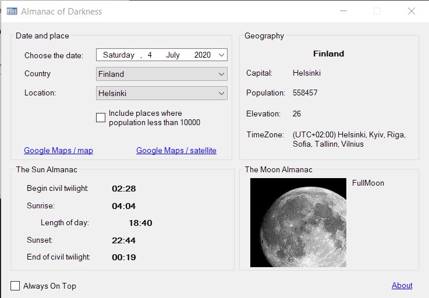429x298 pixels.
Task: Select the year 2020 in the date field
Action: coord(202,55)
